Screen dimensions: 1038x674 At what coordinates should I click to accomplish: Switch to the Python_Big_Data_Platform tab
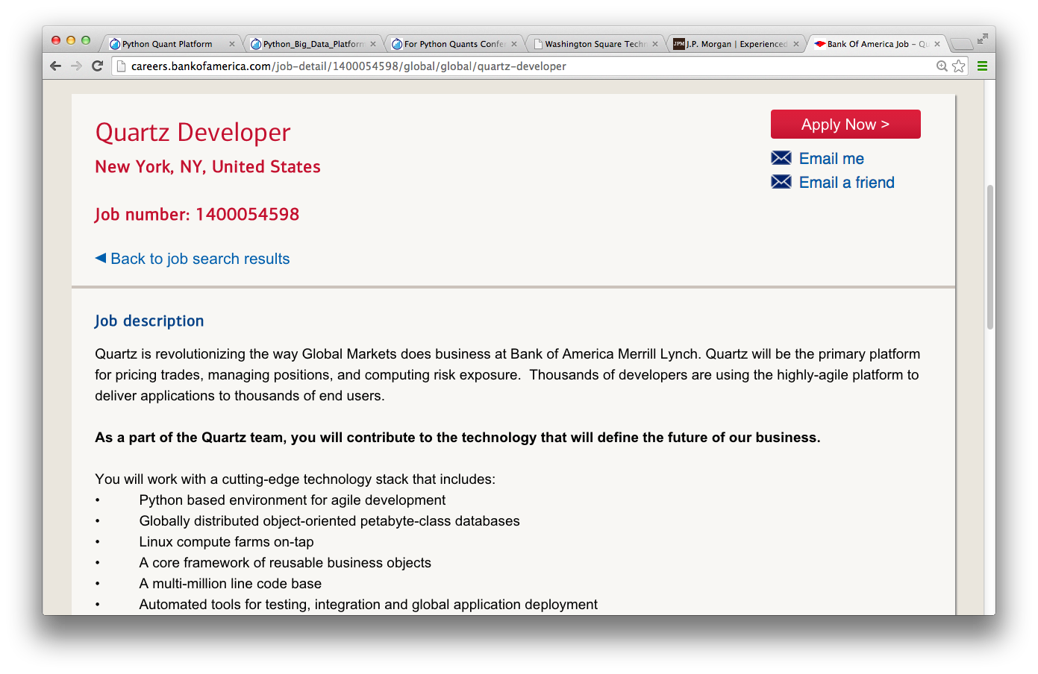(311, 44)
